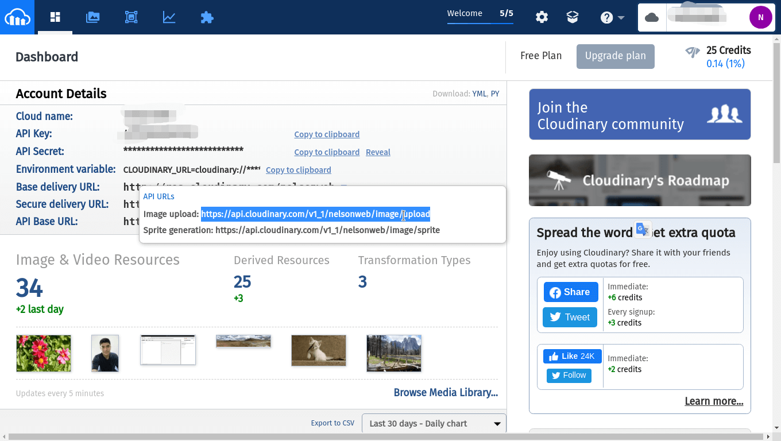Open the purple N avatar menu
Image resolution: width=781 pixels, height=441 pixels.
point(761,17)
